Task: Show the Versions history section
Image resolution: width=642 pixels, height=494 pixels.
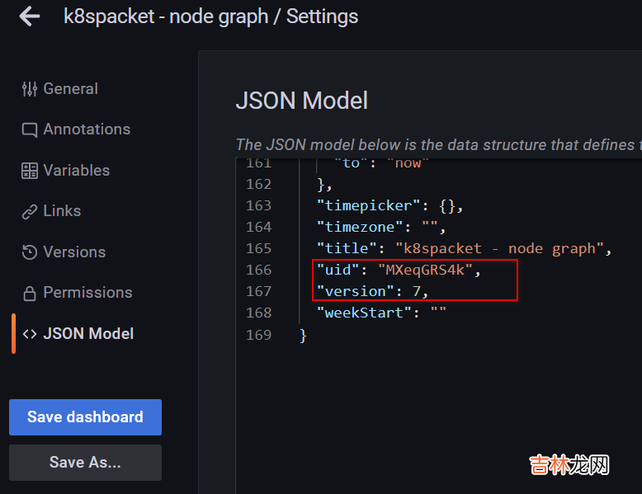Action: (74, 252)
